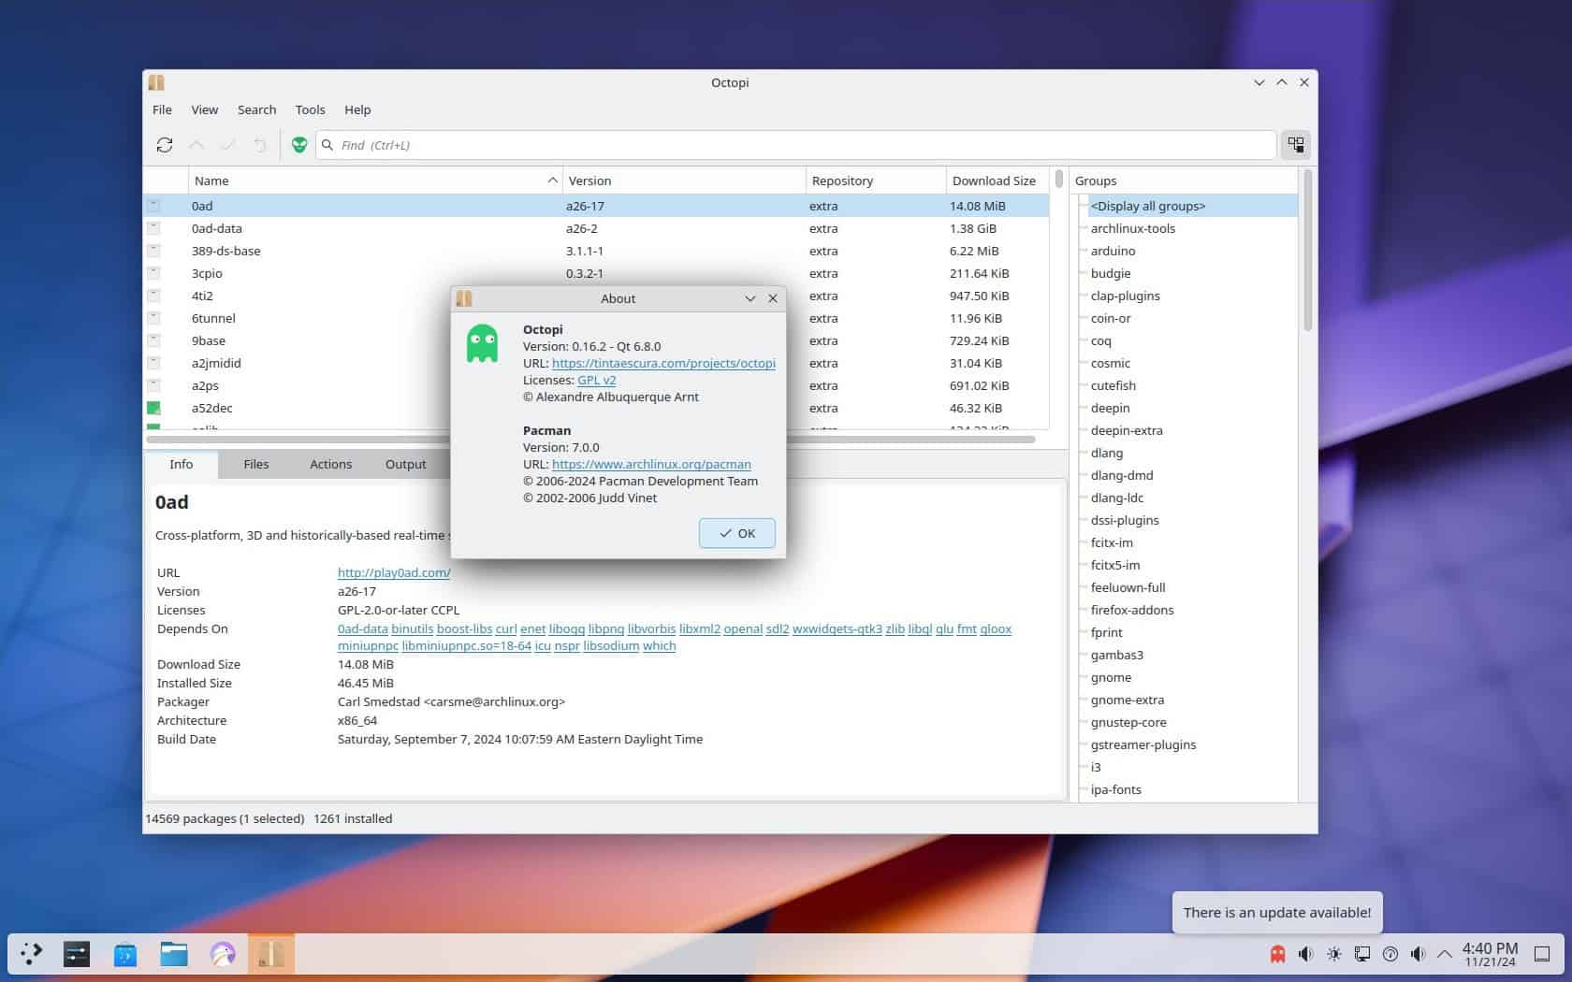Screen dimensions: 1572x982
Task: Click the Octopi icon on the taskbar
Action: pyautogui.click(x=270, y=954)
